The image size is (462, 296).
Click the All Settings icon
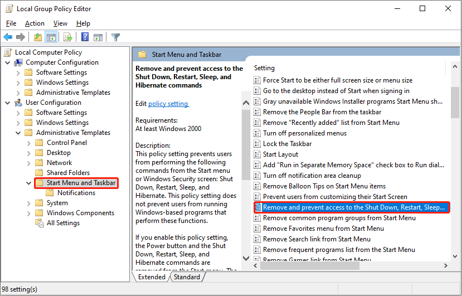click(40, 223)
